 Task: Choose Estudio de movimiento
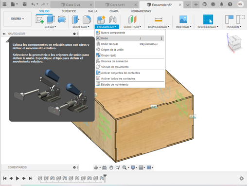pyautogui.click(x=130, y=84)
